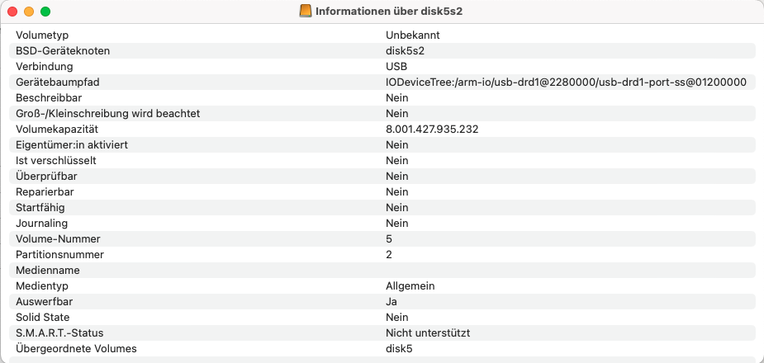Minimize the information window with yellow button
The width and height of the screenshot is (764, 363).
click(x=29, y=12)
